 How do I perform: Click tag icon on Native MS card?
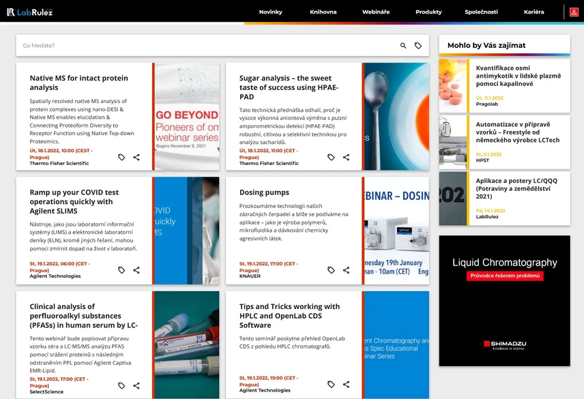tap(121, 157)
